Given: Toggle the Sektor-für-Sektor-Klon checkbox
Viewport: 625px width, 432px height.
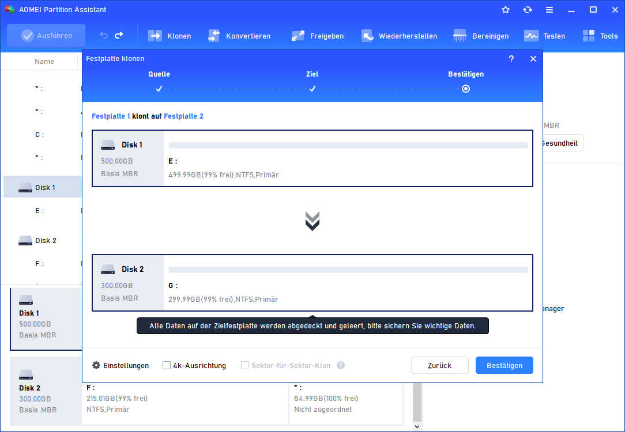Looking at the screenshot, I should (245, 365).
